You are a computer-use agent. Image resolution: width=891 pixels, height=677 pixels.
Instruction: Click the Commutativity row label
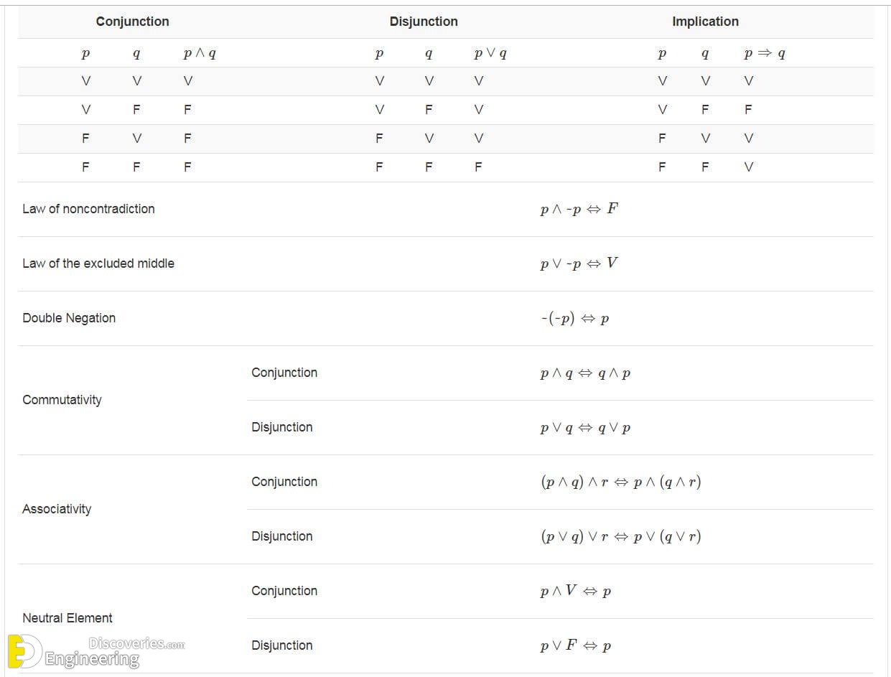pyautogui.click(x=62, y=400)
